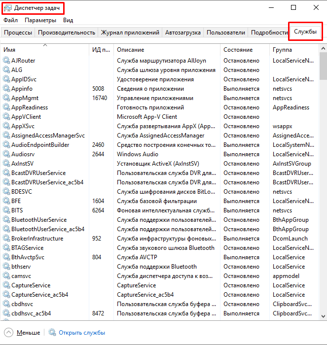Image resolution: width=327 pixels, height=345 pixels.
Task: Click the AppMgmt service gear icon
Action: coord(6,98)
